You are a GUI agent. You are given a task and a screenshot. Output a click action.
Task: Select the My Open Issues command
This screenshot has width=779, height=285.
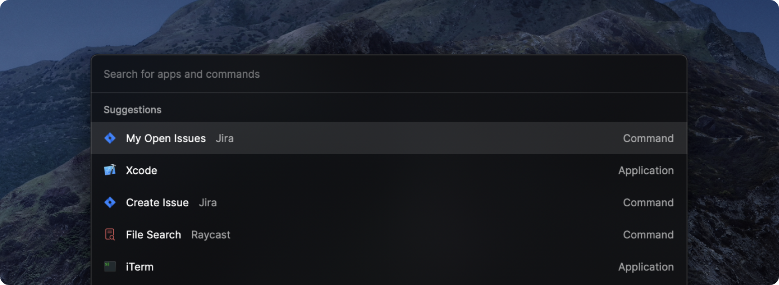pyautogui.click(x=389, y=138)
